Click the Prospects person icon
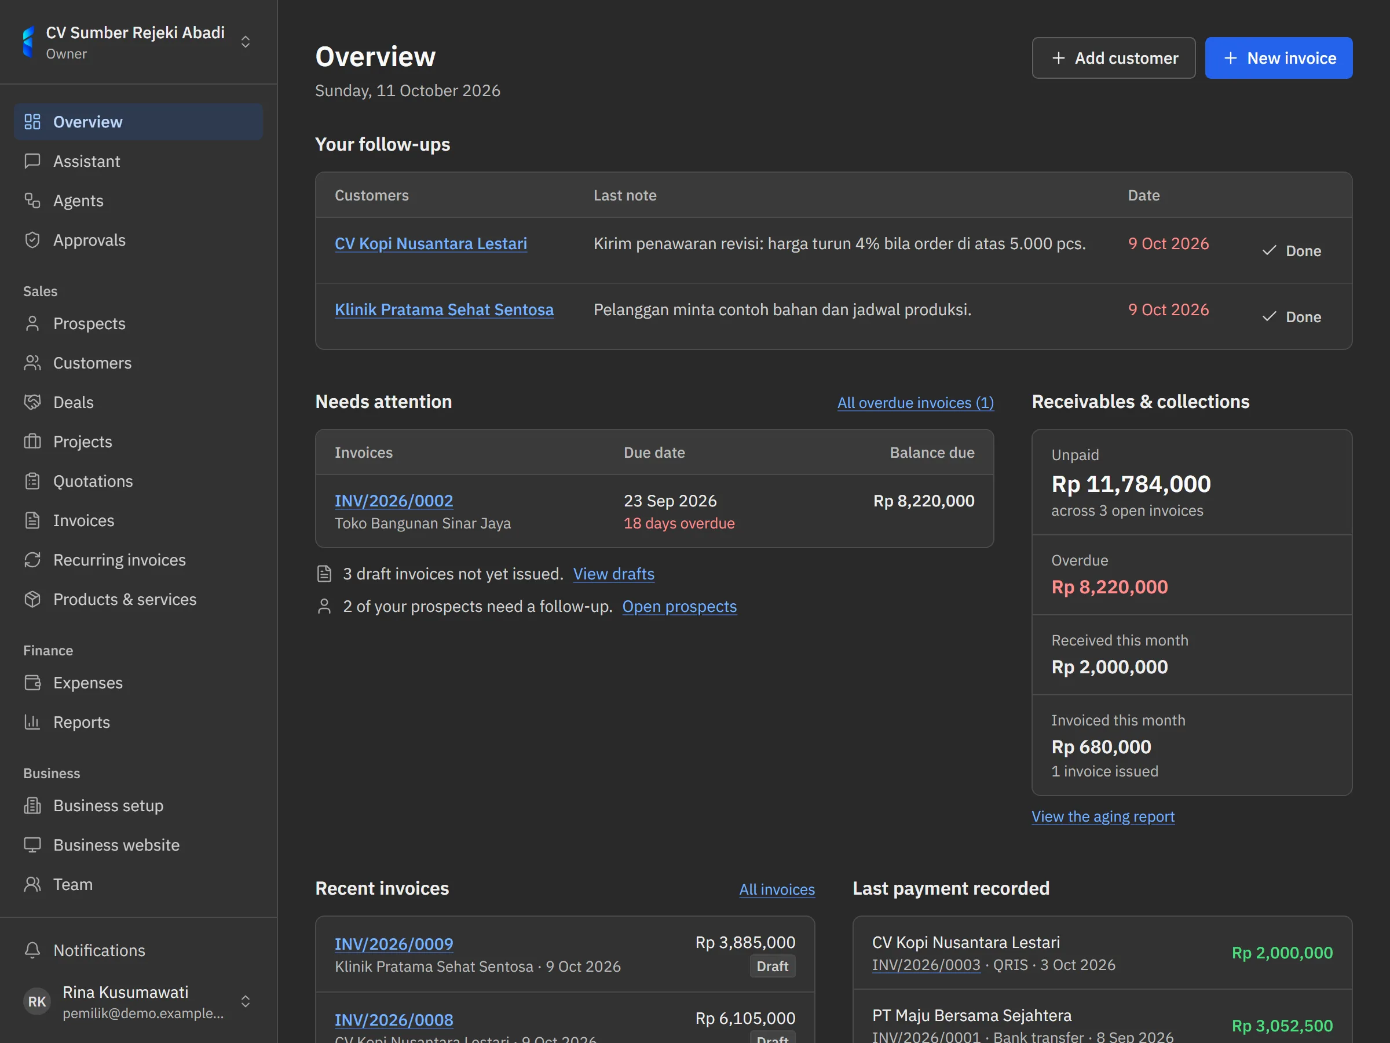Image resolution: width=1390 pixels, height=1043 pixels. point(32,324)
